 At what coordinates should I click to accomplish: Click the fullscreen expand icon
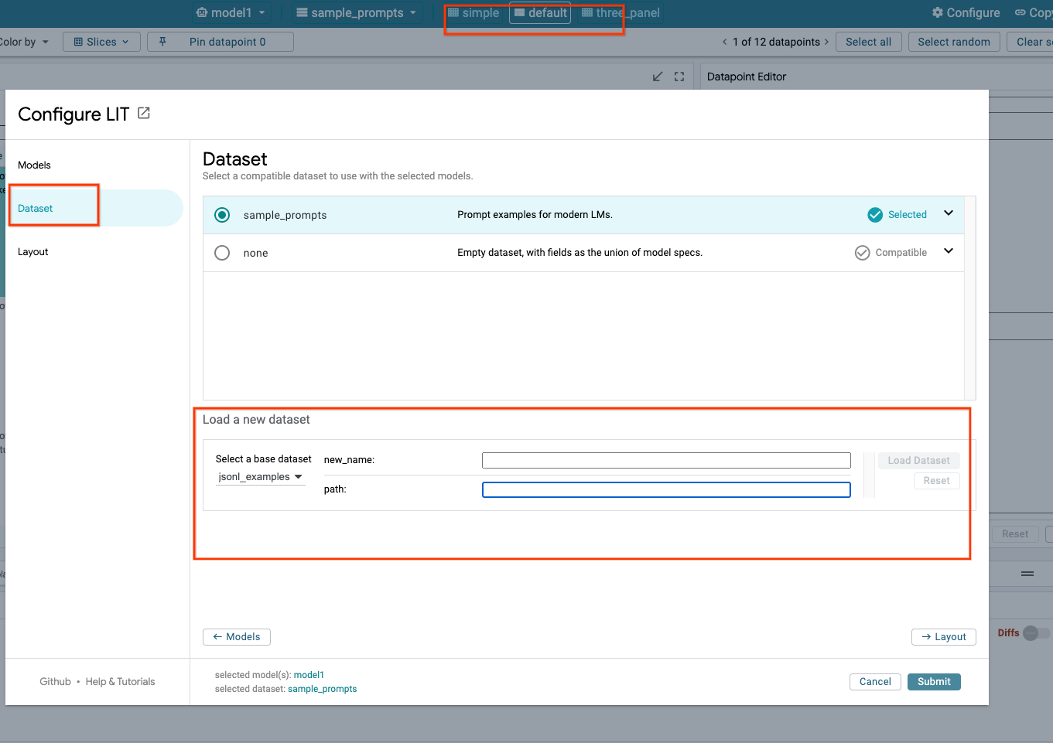(x=679, y=77)
